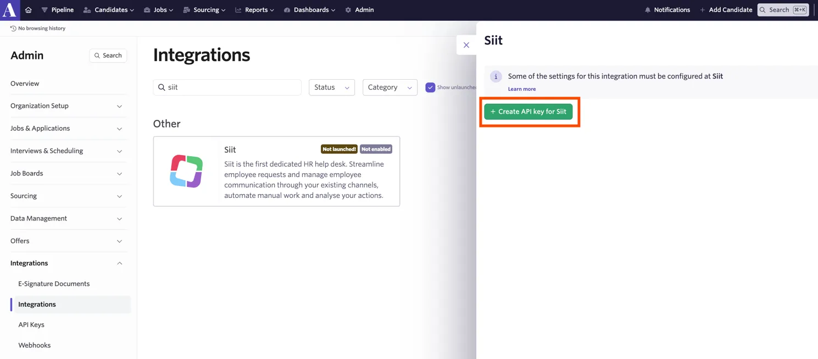The width and height of the screenshot is (818, 359).
Task: Click the integrations search field containing siit
Action: [x=227, y=87]
